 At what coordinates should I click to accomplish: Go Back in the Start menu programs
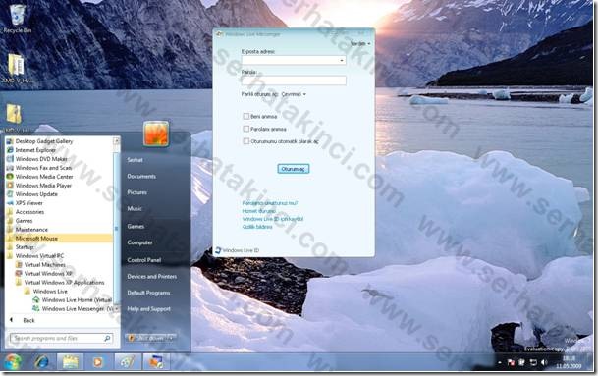(24, 320)
